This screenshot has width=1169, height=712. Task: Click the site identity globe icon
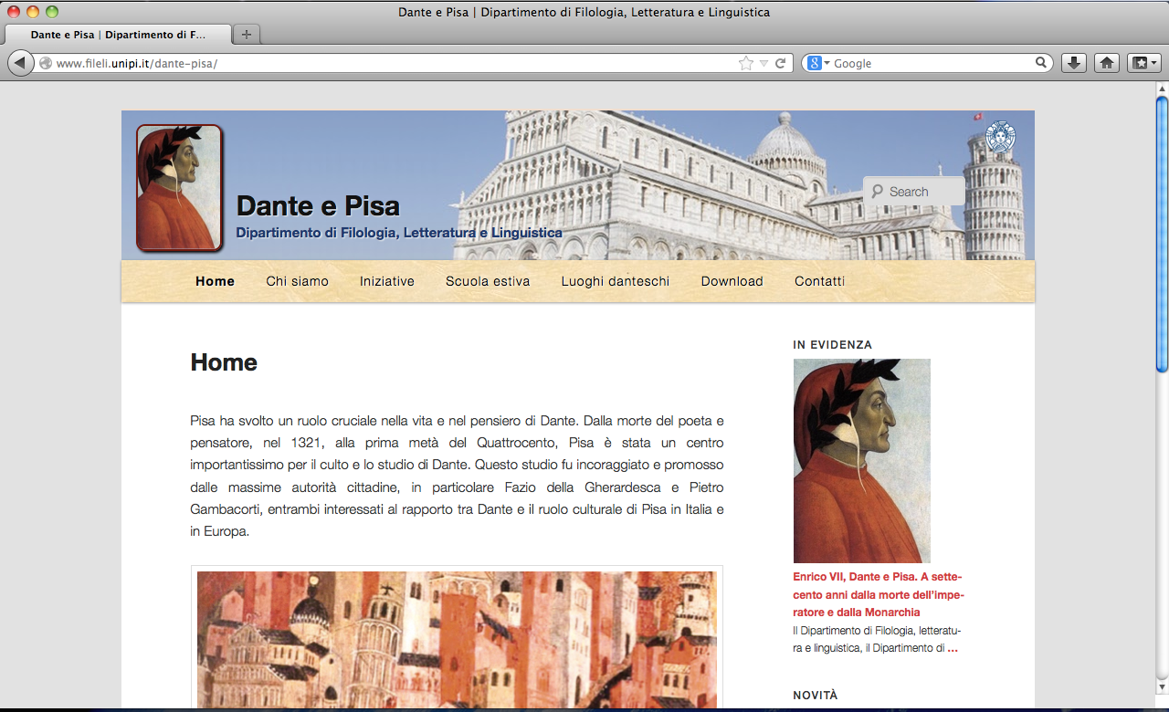tap(46, 63)
